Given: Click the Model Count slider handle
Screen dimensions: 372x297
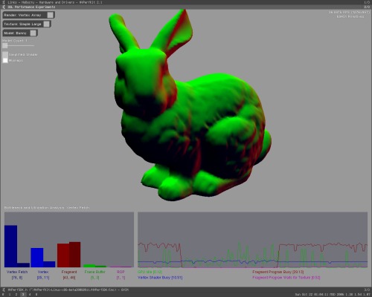Looking at the screenshot, I should (x=5, y=45).
